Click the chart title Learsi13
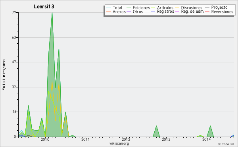 44,6
